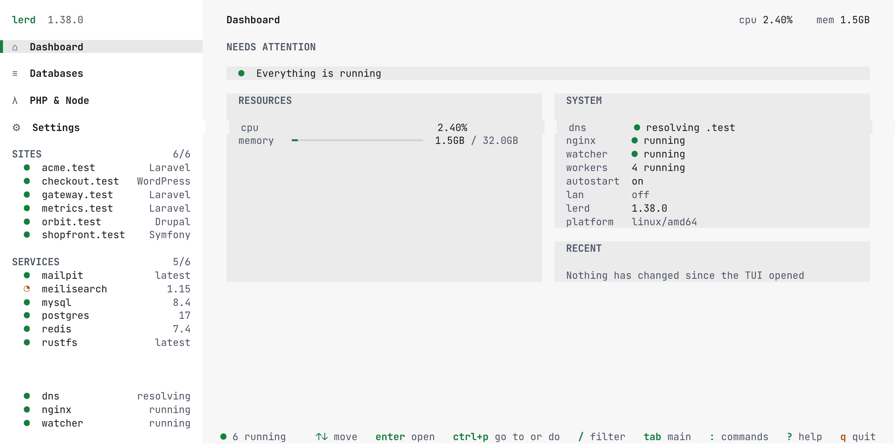Click the nginx running dot in System panel
Viewport: 895px width, 444px height.
pos(635,141)
